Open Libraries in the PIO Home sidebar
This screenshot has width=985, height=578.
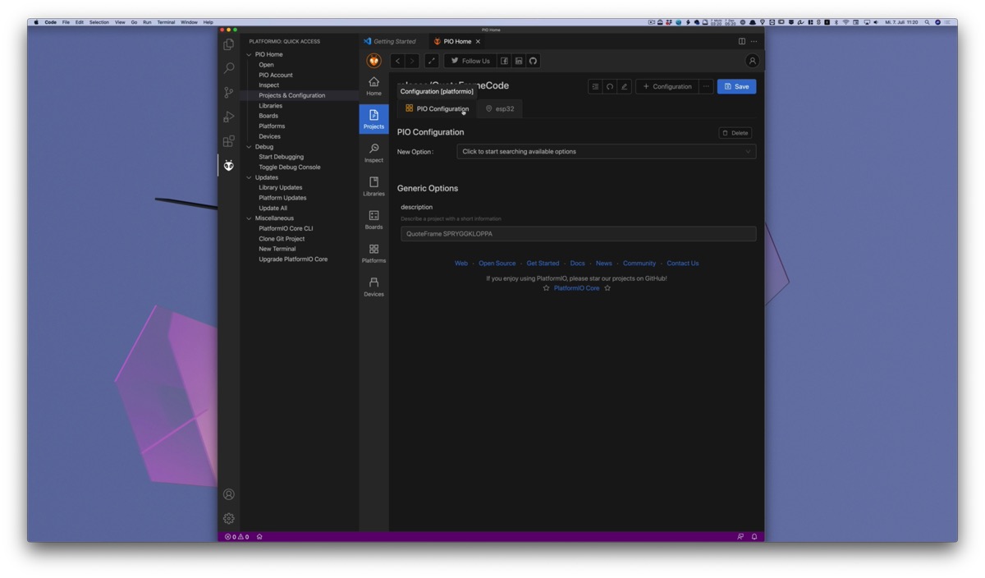373,186
